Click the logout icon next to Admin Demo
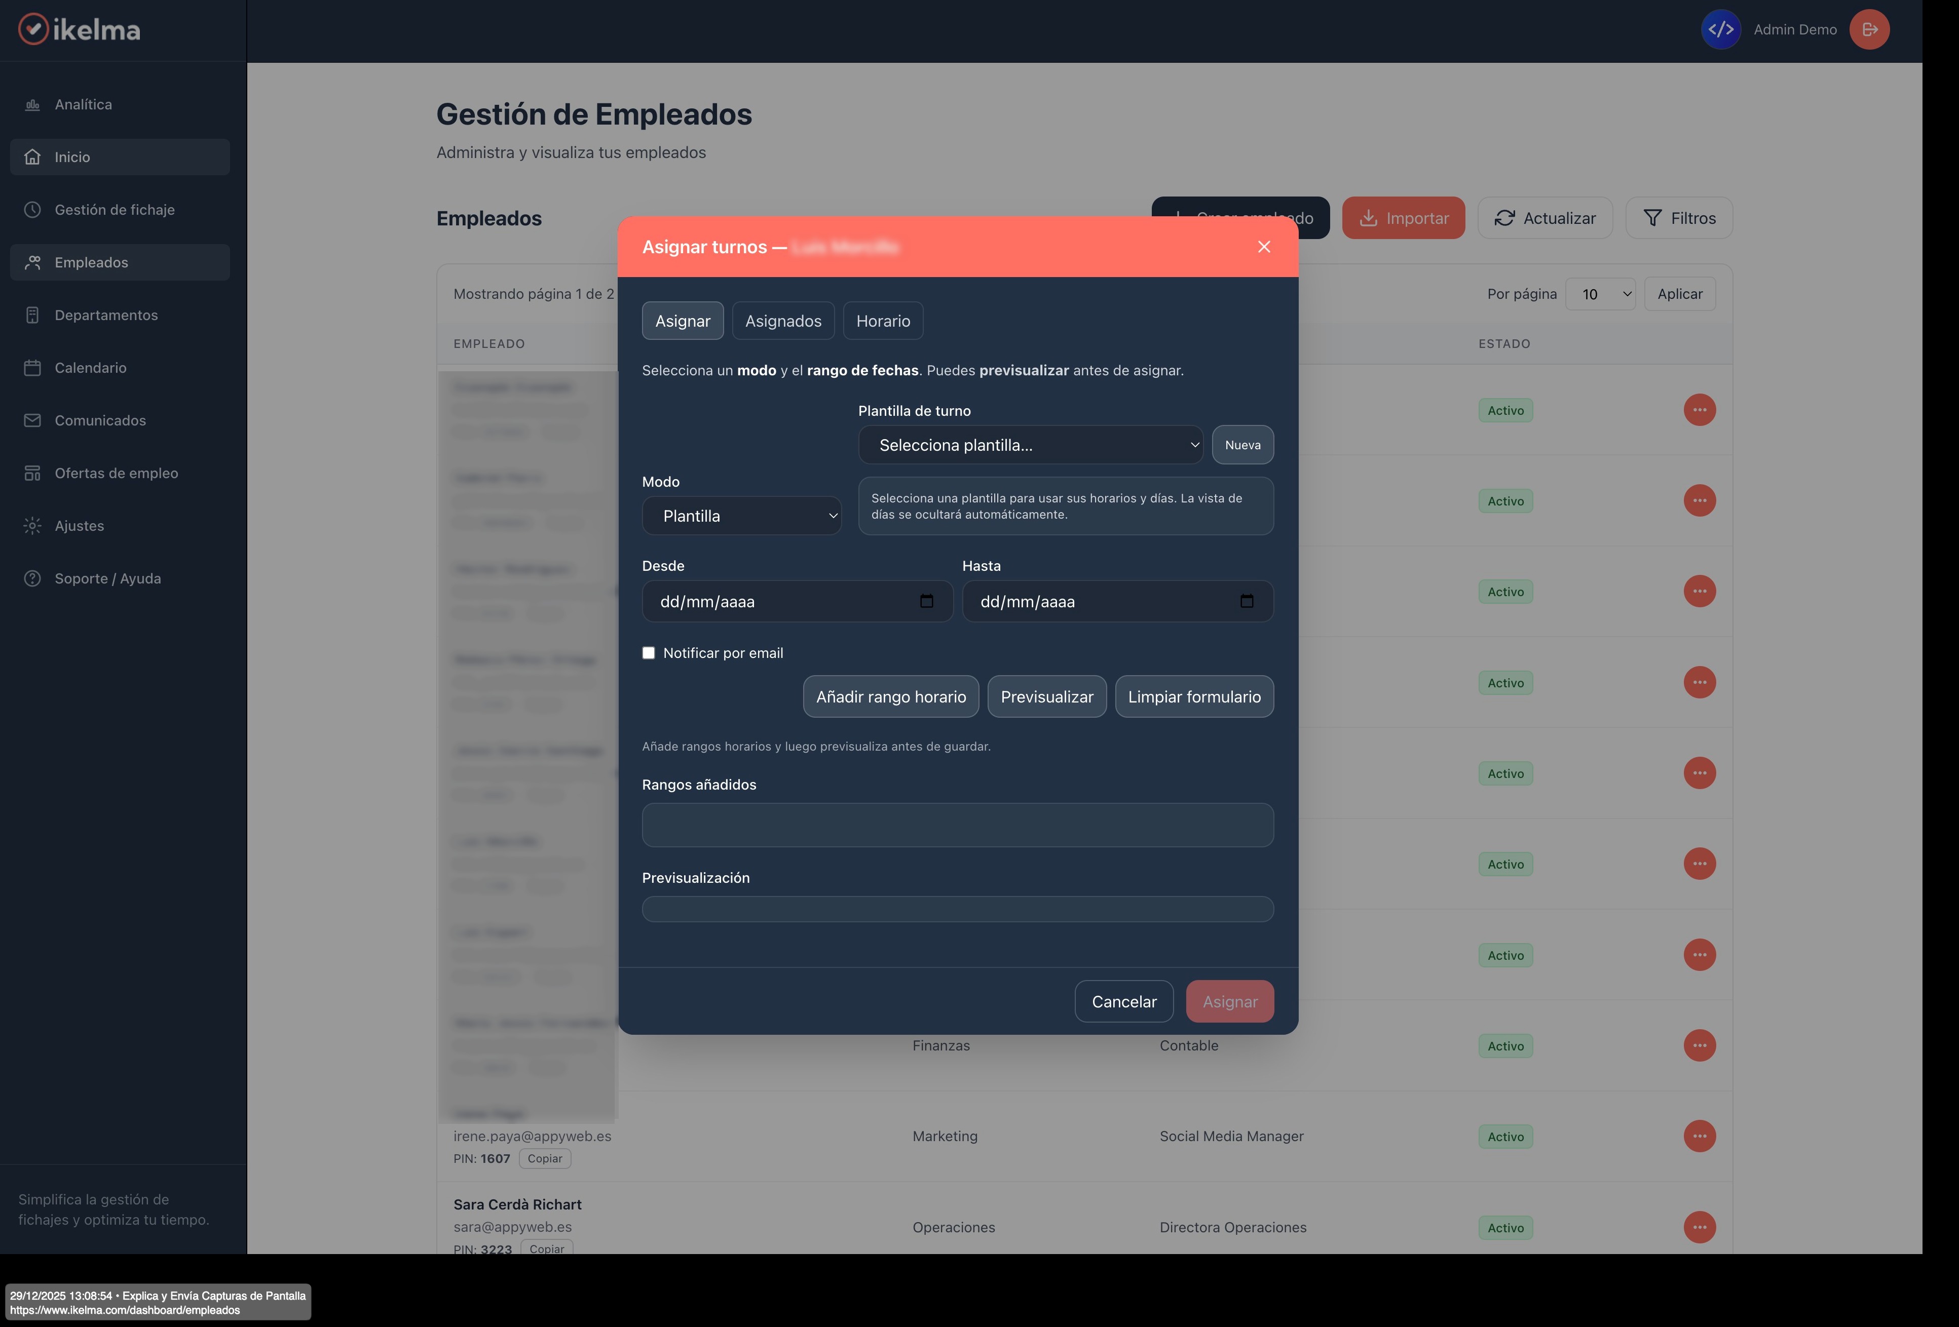Screen dimensions: 1959x1327 coord(1869,29)
